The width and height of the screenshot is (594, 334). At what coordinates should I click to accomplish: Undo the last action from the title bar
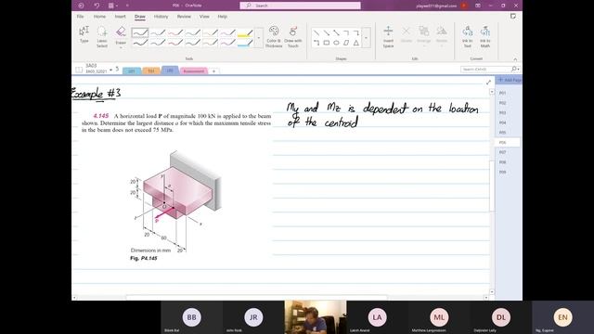coord(97,6)
